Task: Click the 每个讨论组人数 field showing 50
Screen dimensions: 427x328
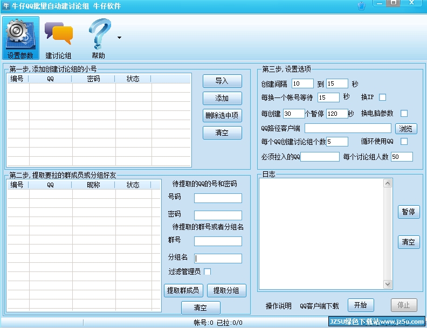Action: coord(402,157)
